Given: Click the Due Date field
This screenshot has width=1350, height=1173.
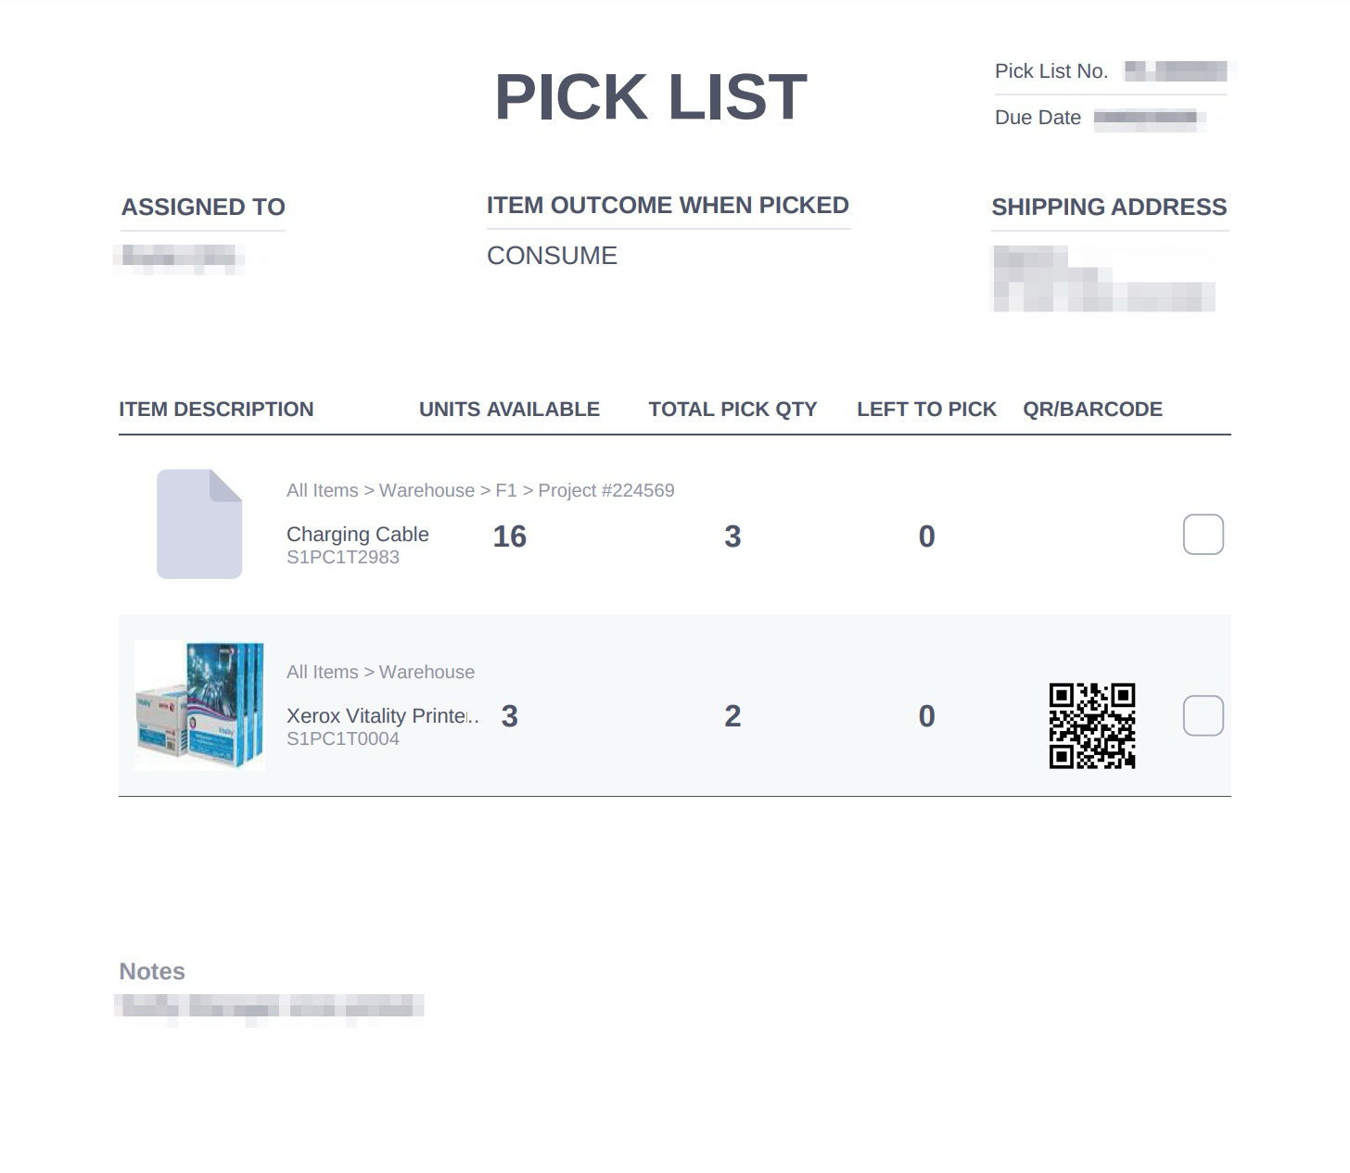Looking at the screenshot, I should pyautogui.click(x=1101, y=118).
